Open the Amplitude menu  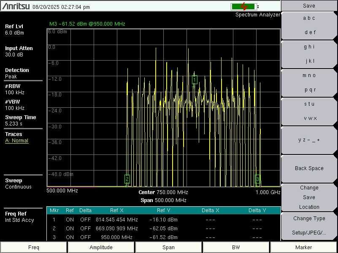click(x=101, y=248)
